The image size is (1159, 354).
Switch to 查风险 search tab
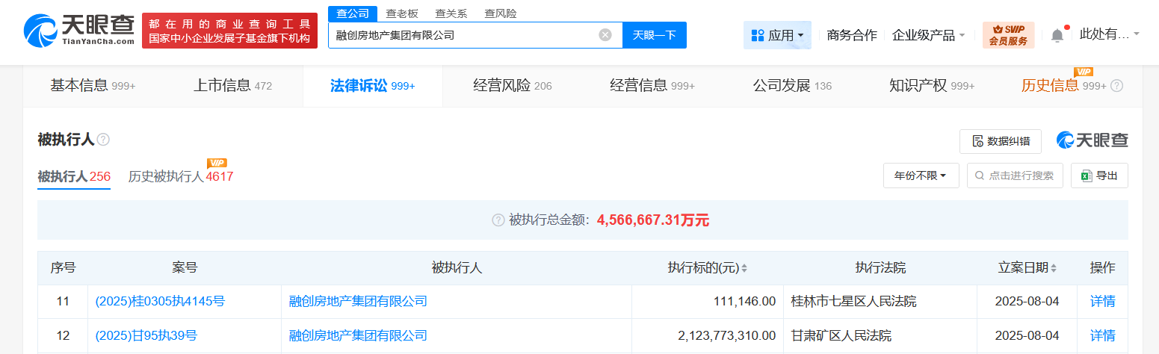click(x=501, y=13)
